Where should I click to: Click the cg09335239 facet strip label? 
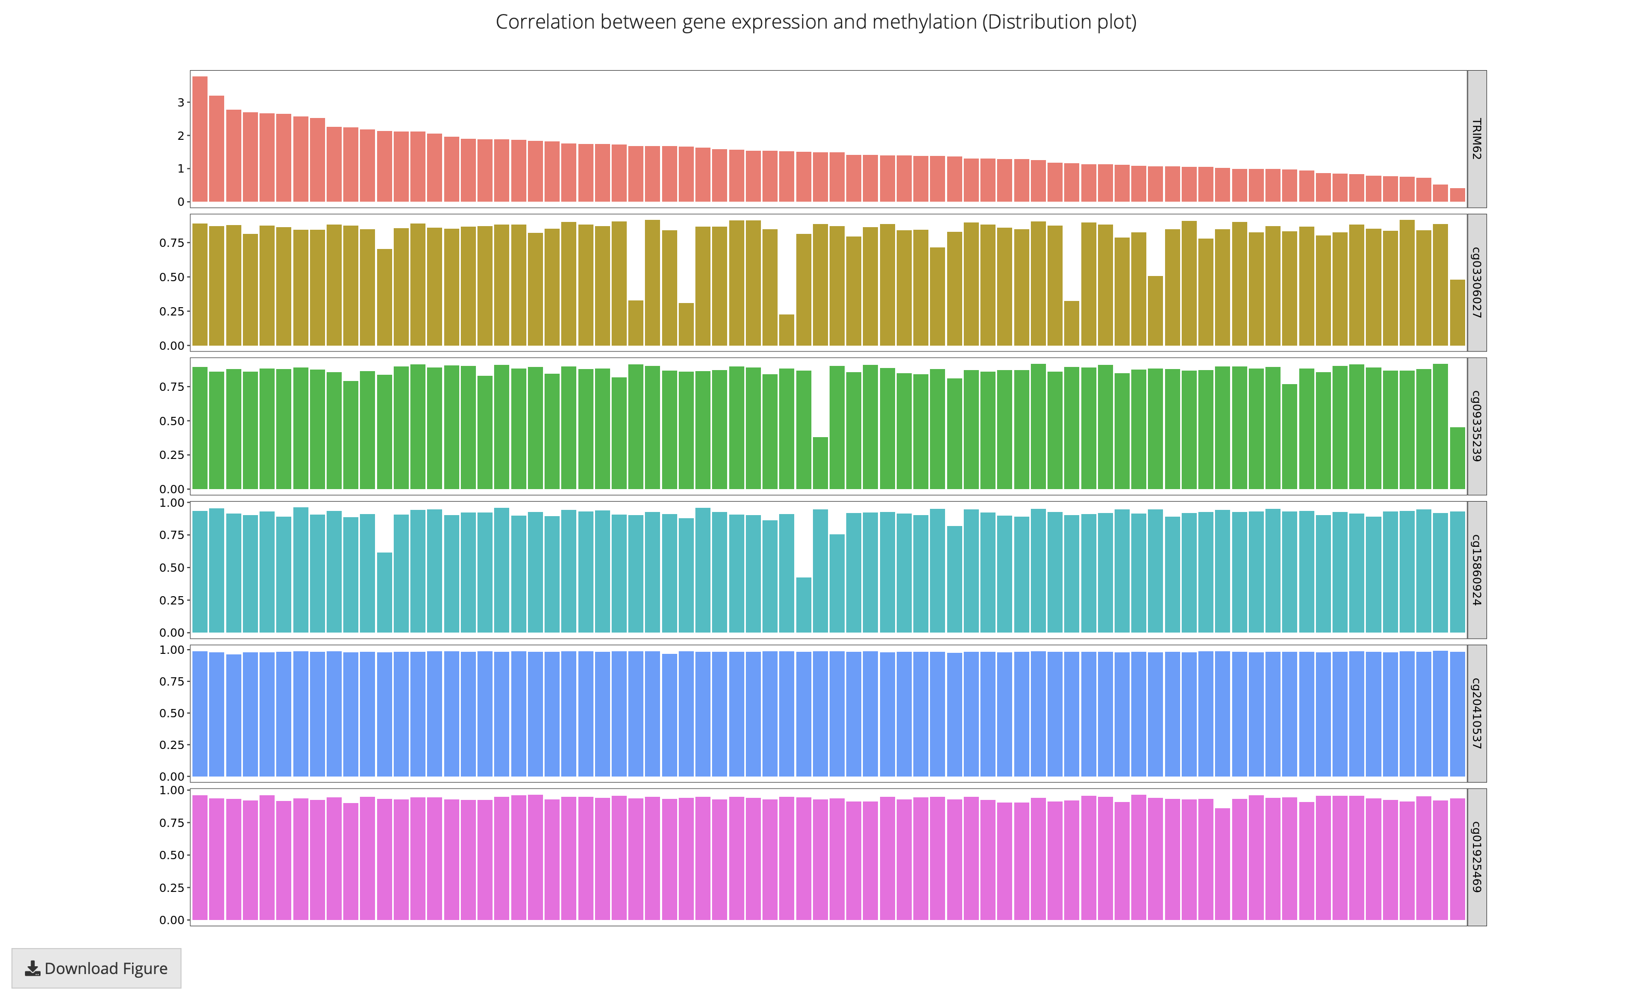point(1476,426)
